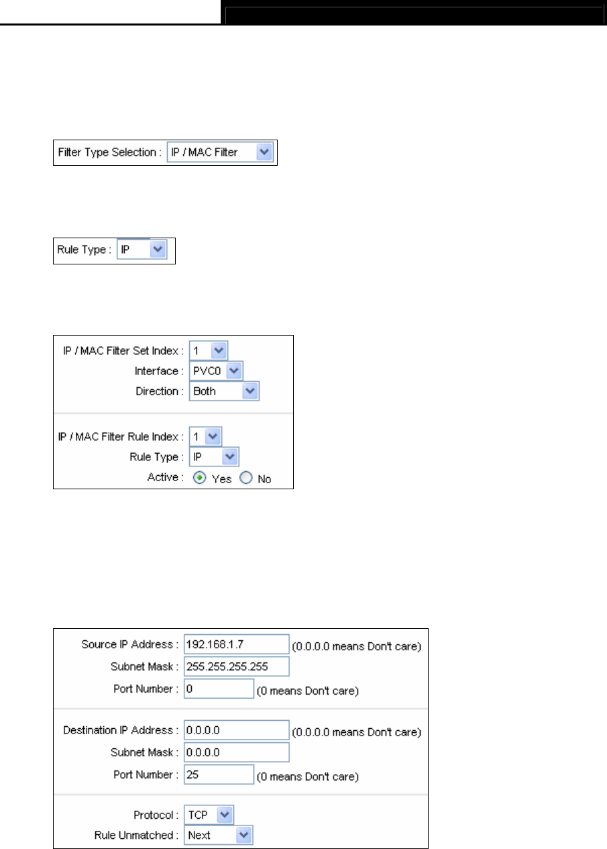Open the Rule Unmatched dropdown showing Next
Image resolution: width=607 pixels, height=849 pixels.
click(x=219, y=836)
